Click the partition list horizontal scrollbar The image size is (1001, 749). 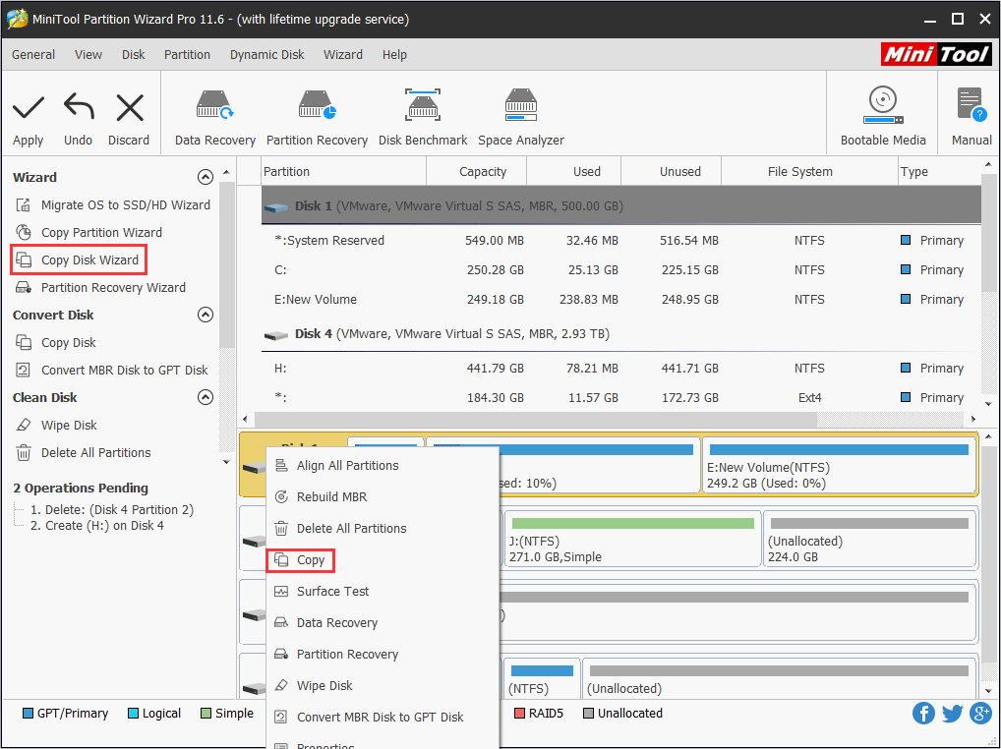pyautogui.click(x=535, y=419)
